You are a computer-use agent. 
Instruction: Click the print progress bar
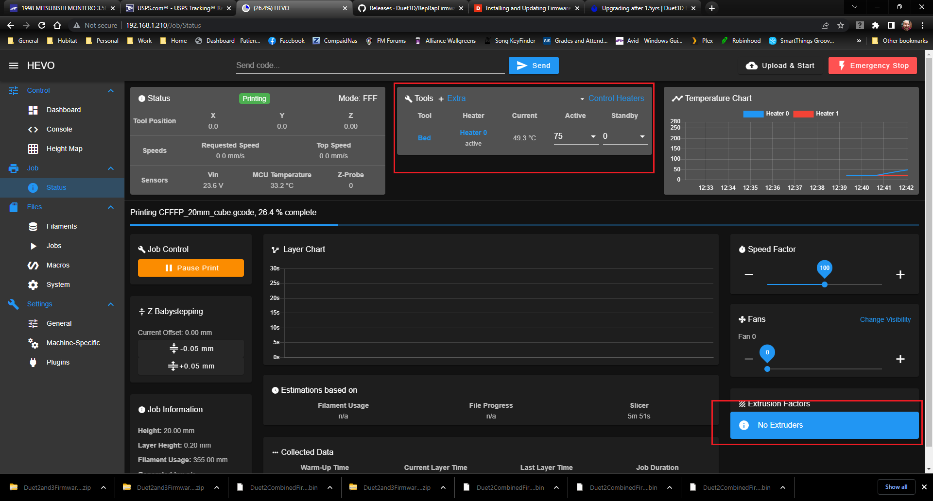[524, 225]
